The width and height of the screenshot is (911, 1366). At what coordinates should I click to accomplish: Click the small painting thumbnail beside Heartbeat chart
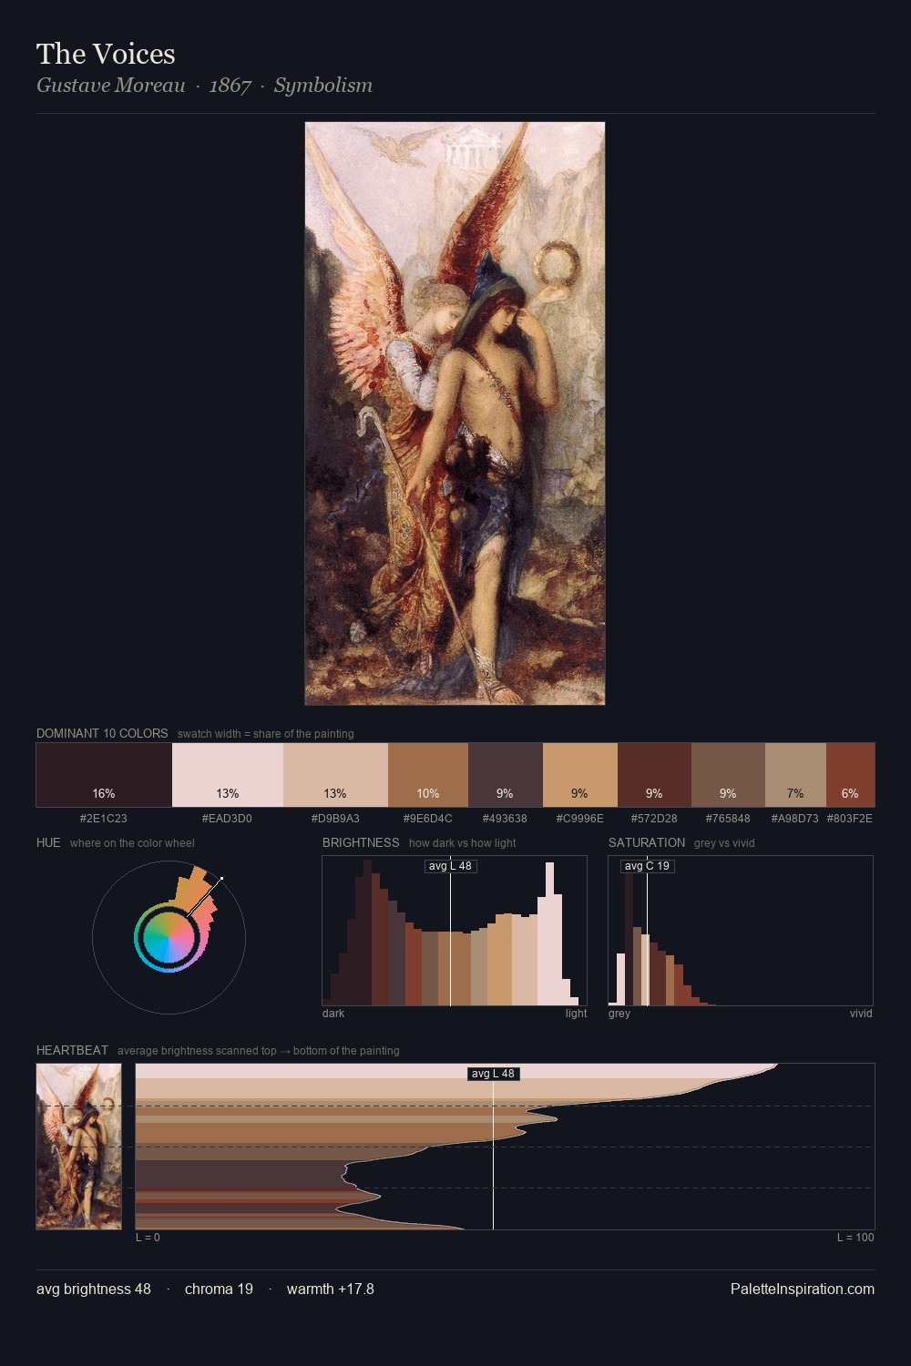[78, 1147]
